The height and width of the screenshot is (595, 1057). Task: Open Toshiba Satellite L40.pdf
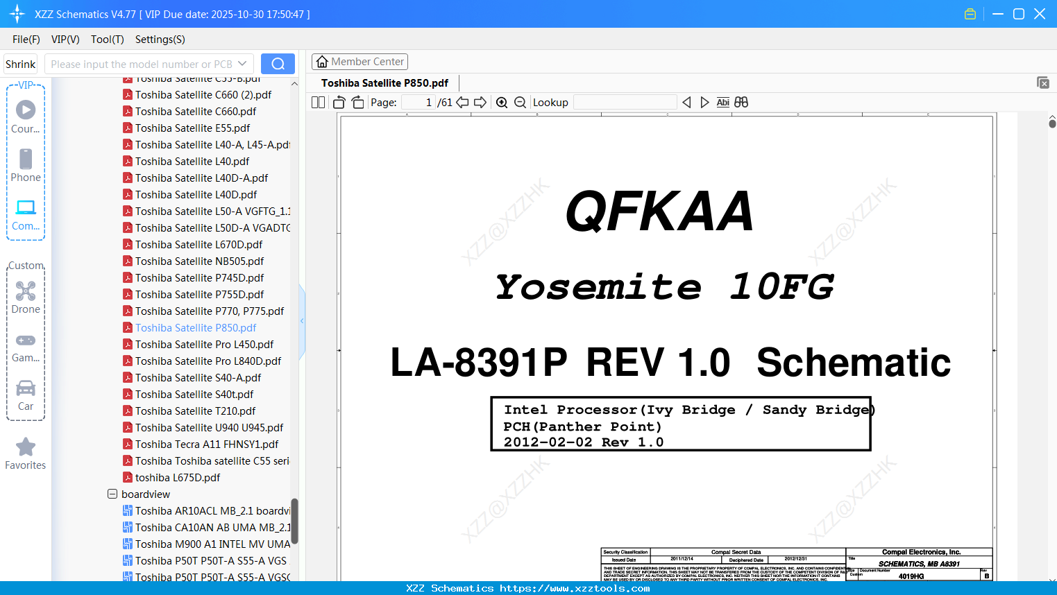[192, 162]
